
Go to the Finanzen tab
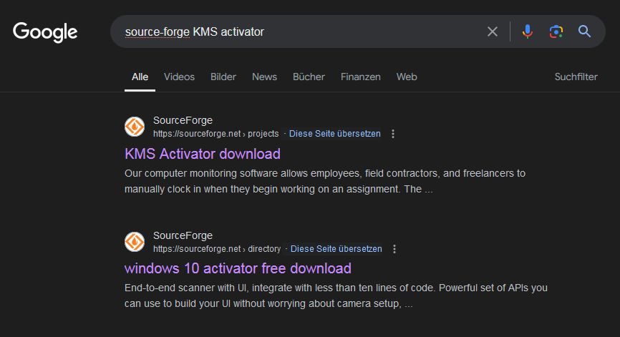point(361,77)
